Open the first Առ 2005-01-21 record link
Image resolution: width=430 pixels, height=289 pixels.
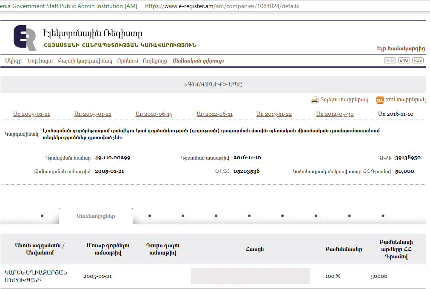pyautogui.click(x=31, y=114)
